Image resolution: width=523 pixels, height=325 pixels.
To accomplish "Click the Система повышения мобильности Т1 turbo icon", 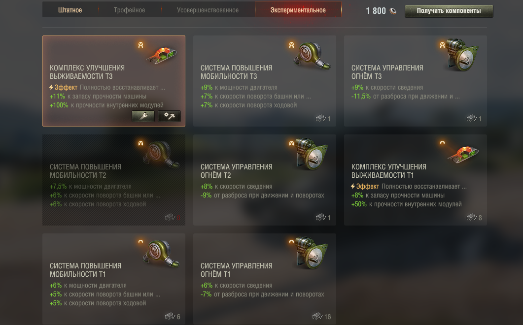I will pyautogui.click(x=162, y=254).
